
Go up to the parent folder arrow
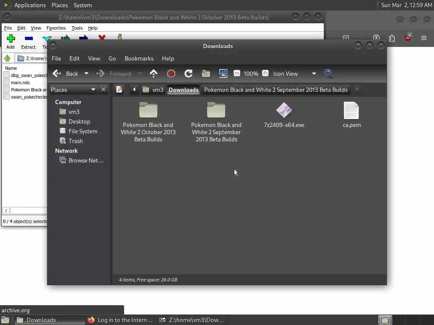click(153, 74)
